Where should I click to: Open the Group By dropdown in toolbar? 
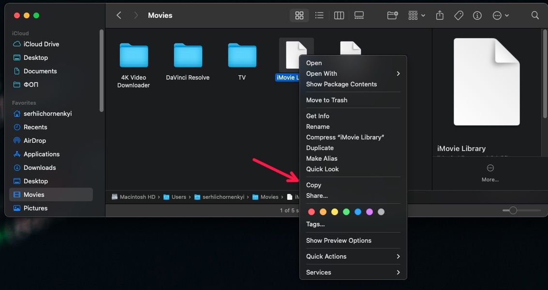416,15
